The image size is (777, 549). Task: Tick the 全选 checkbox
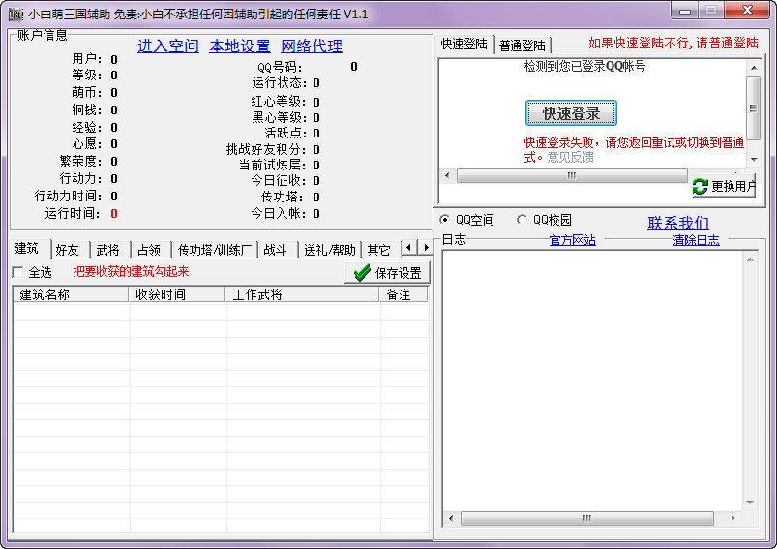17,272
